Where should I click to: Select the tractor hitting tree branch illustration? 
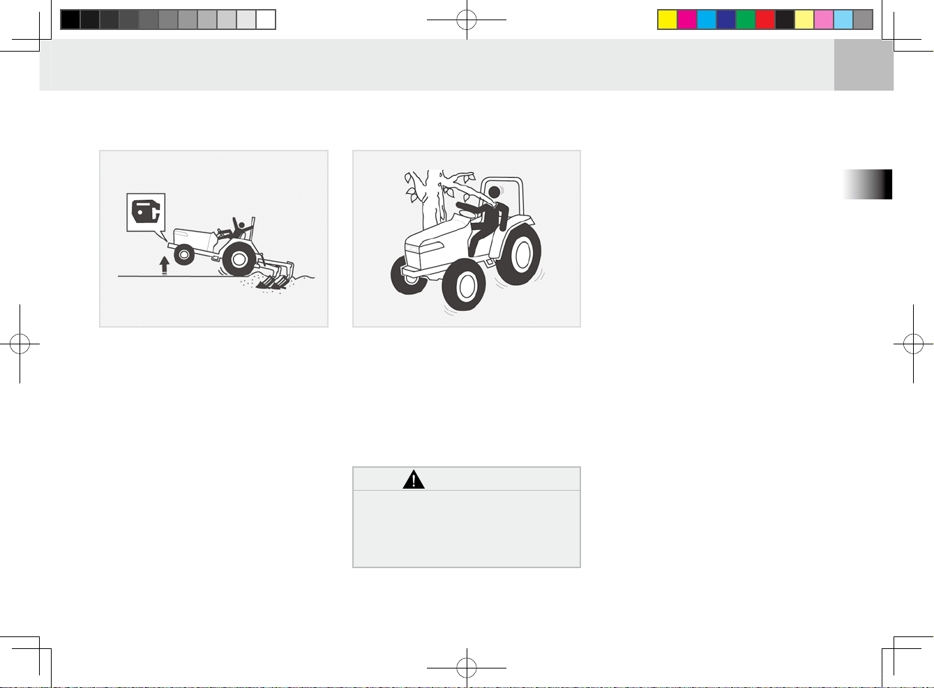coord(467,238)
